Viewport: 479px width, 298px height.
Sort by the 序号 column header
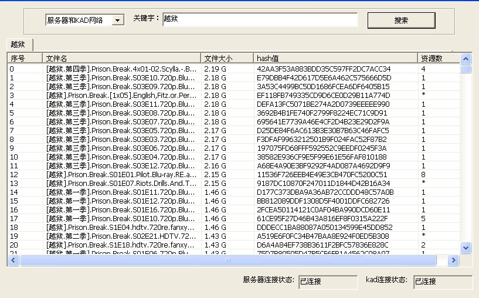pos(25,58)
